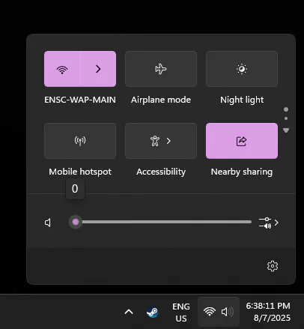Click the speaker mute icon beside slider
304x329 pixels.
point(48,223)
